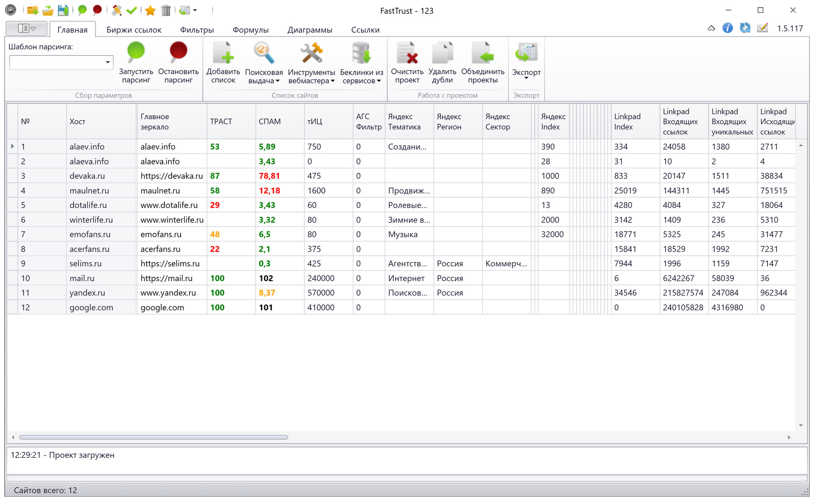This screenshot has height=501, width=814.
Task: Stop parsing with Остановить парсинг
Action: (178, 63)
